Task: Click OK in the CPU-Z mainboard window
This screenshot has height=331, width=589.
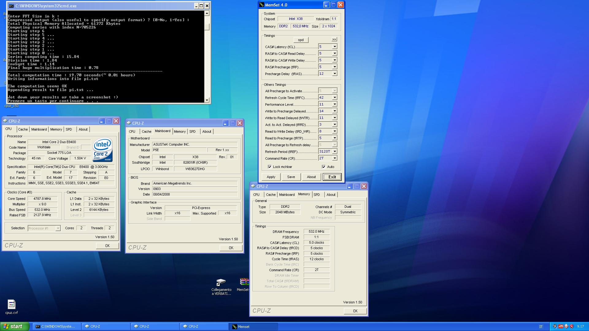Action: tap(231, 248)
